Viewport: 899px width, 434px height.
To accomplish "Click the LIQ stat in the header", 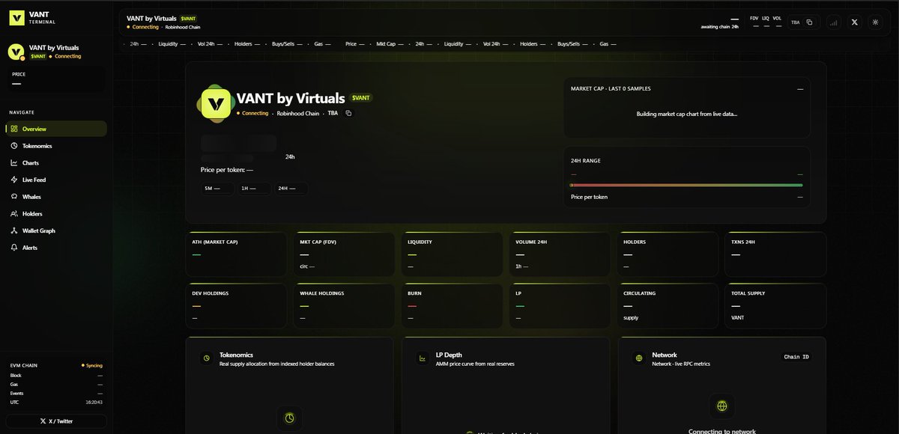I will pyautogui.click(x=766, y=22).
